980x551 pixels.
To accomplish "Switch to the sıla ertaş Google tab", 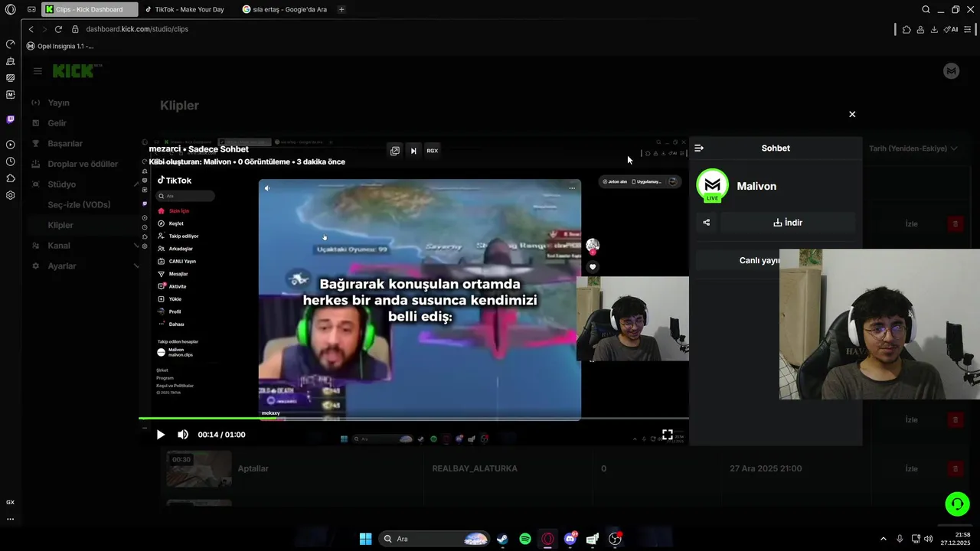I will tap(285, 9).
